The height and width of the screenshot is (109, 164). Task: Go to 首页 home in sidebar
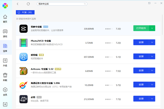pyautogui.click(x=5, y=19)
